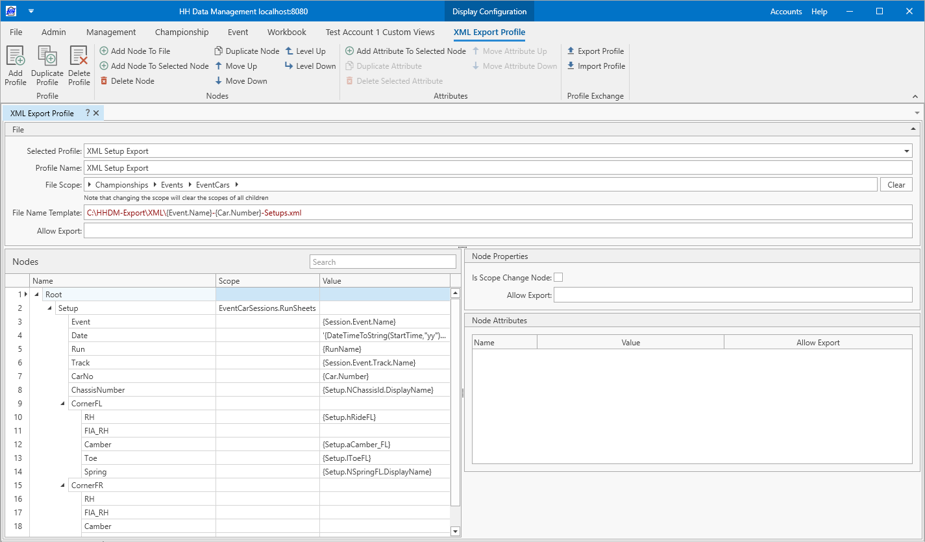Click the Nodes Search input field
This screenshot has height=542, width=925.
pos(383,262)
